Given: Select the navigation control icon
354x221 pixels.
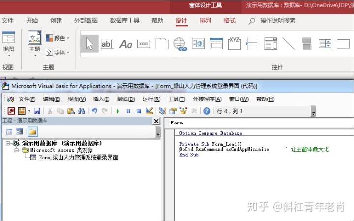Looking at the screenshot, I should [216, 44].
